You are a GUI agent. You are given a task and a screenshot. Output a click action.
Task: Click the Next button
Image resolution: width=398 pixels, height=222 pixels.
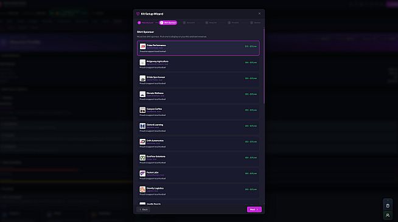(x=254, y=209)
